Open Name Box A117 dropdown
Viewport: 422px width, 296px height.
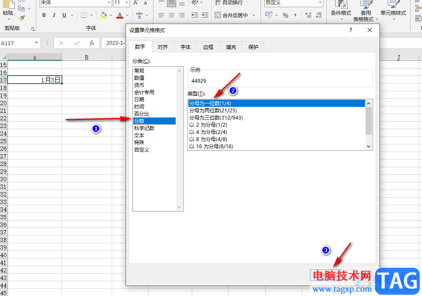pyautogui.click(x=36, y=43)
